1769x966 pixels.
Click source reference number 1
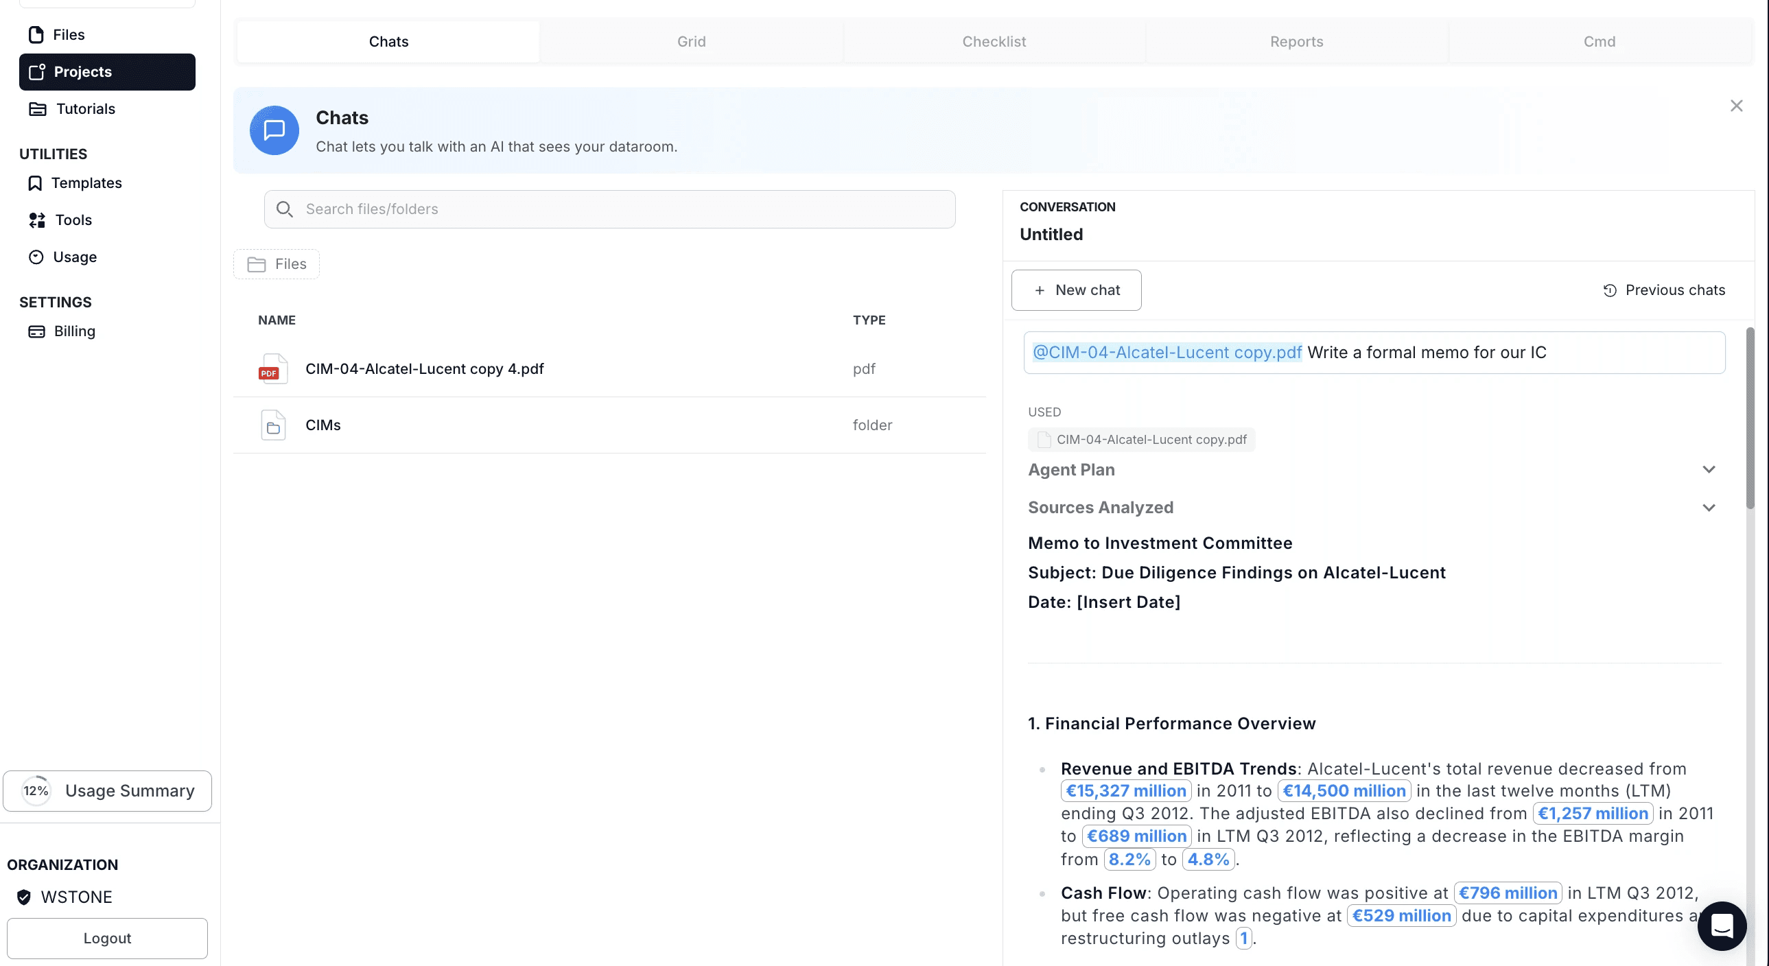[x=1243, y=939]
